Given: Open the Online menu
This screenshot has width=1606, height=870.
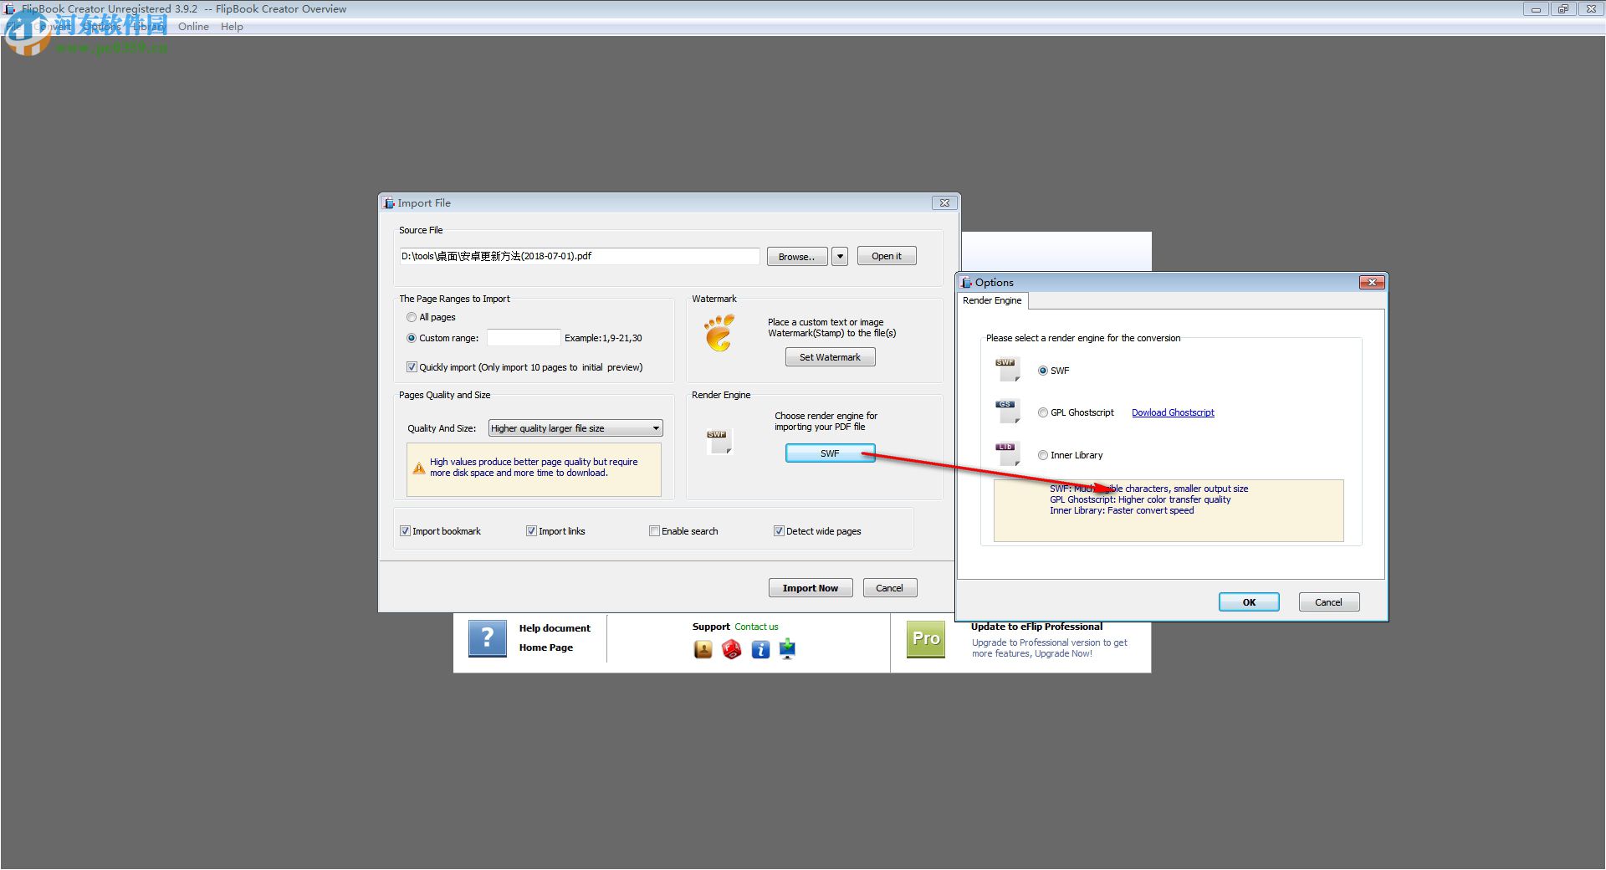Looking at the screenshot, I should coord(193,27).
